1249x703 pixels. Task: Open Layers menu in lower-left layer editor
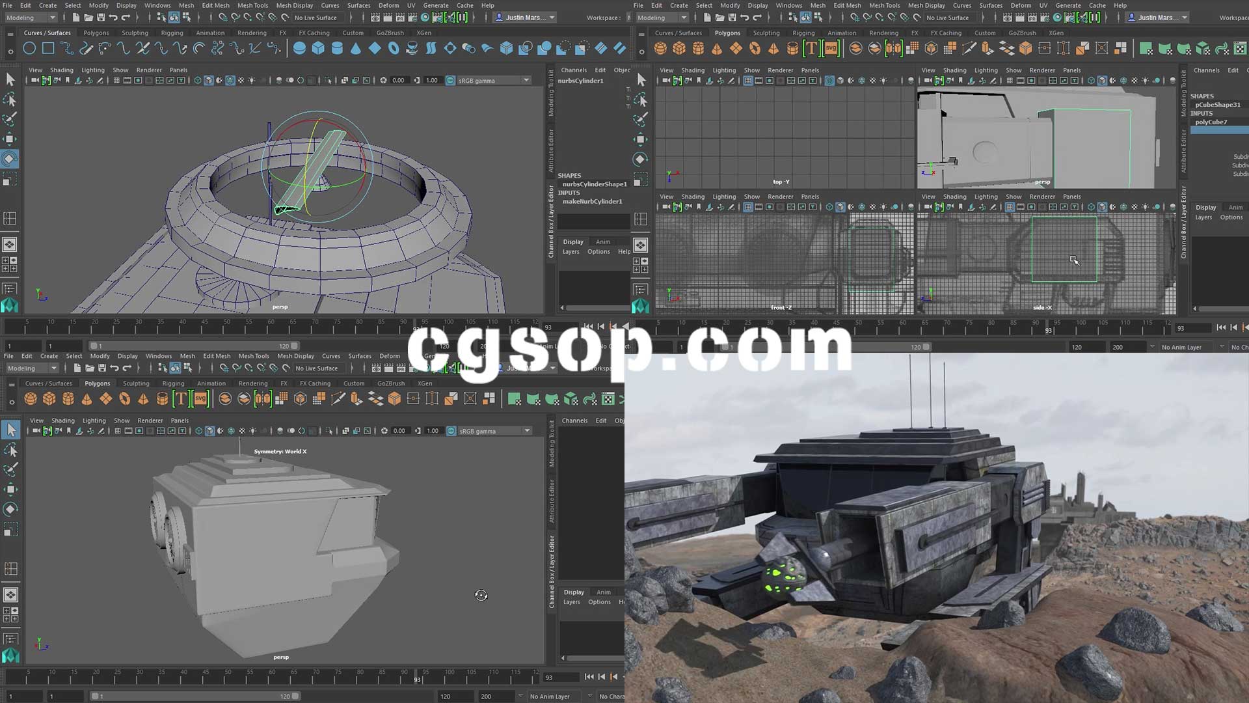click(x=571, y=602)
